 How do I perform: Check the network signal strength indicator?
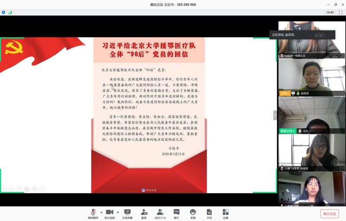[10, 13]
